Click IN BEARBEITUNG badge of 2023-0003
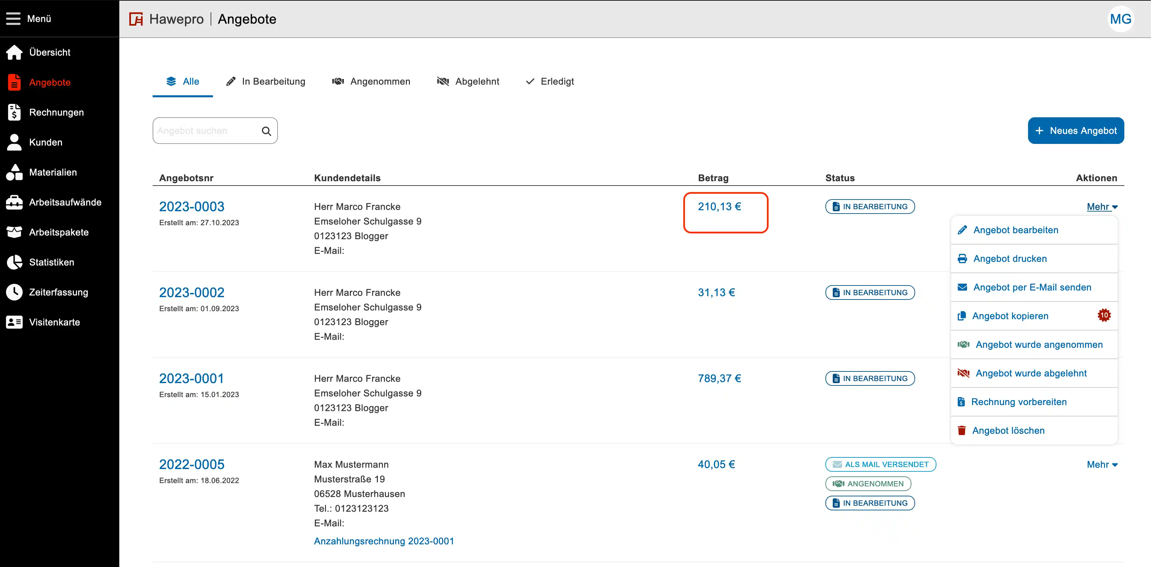1151x567 pixels. coord(869,207)
